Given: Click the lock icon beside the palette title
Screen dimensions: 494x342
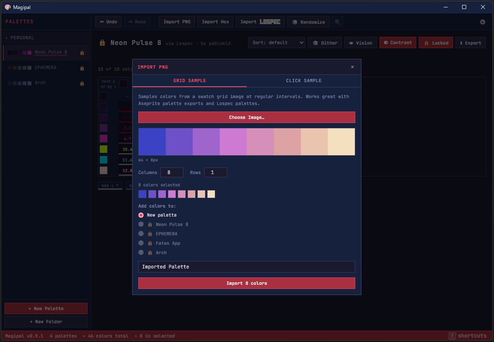Looking at the screenshot, I should (x=102, y=42).
